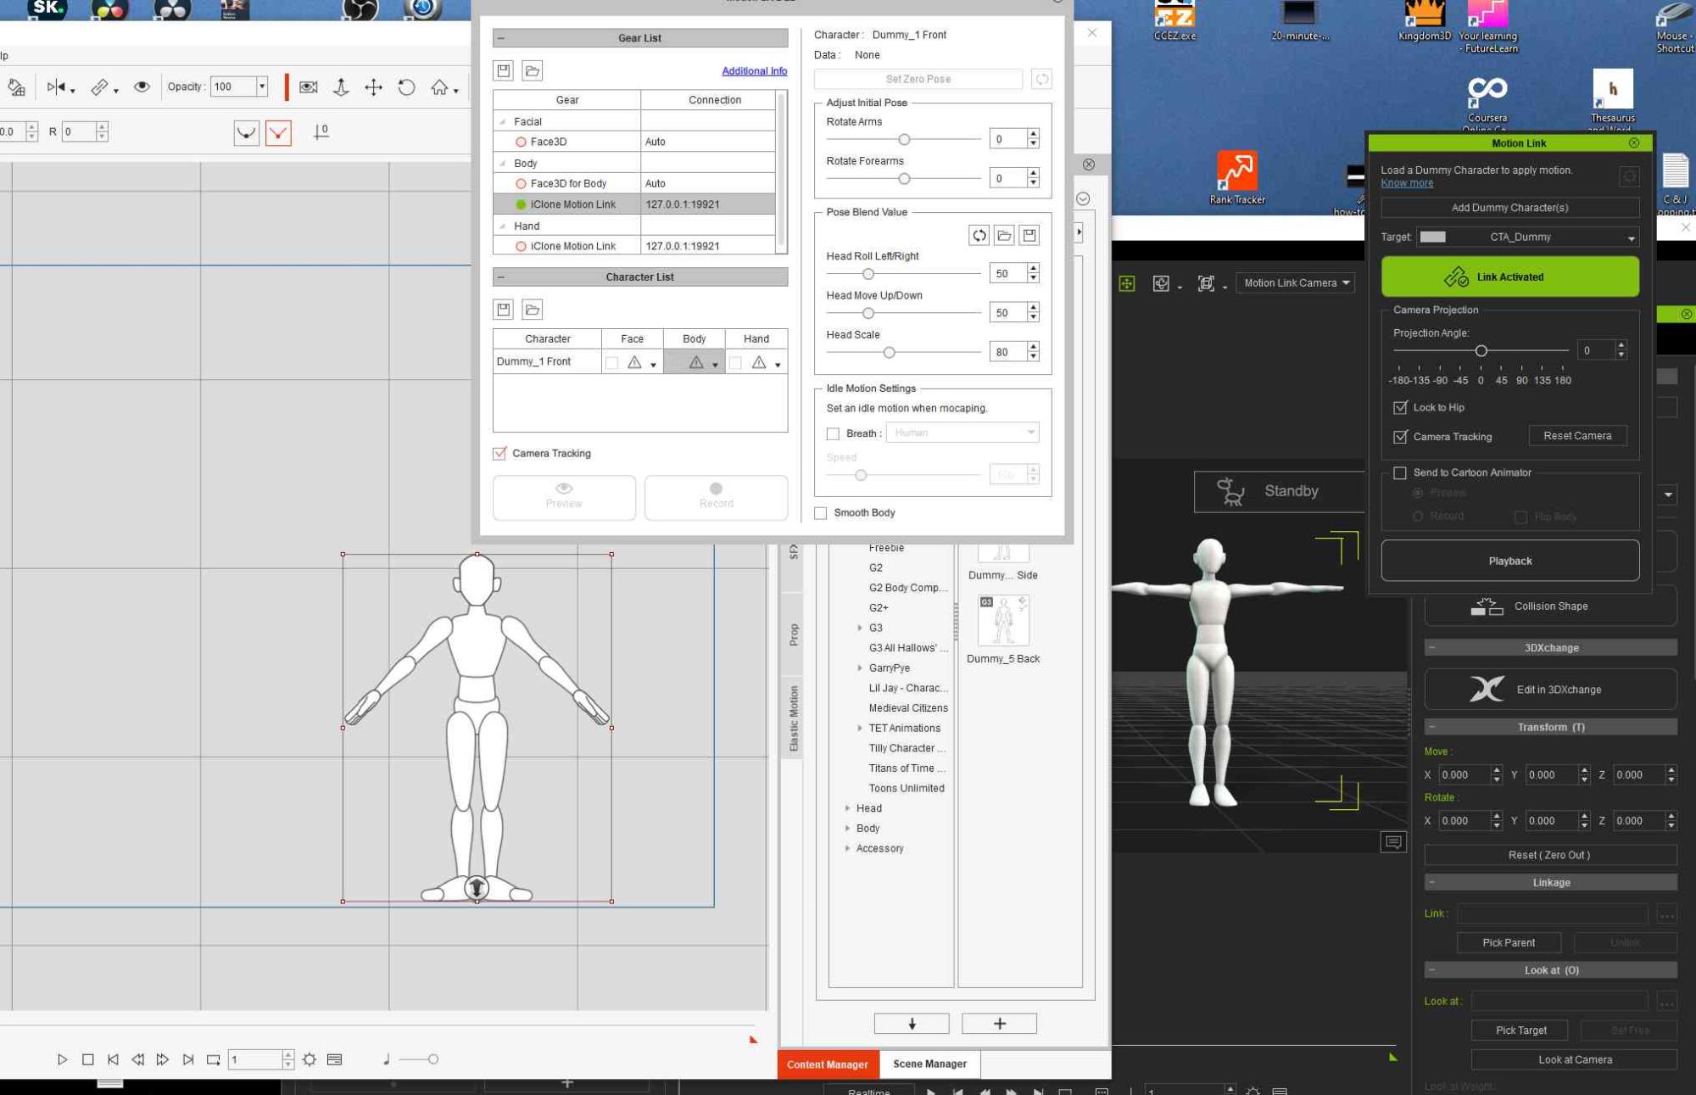Viewport: 1696px width, 1095px height.
Task: Expand the Head tree node
Action: [x=847, y=808]
